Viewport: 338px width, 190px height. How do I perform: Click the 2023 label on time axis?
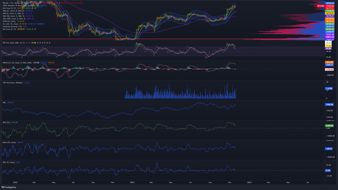tap(133, 182)
